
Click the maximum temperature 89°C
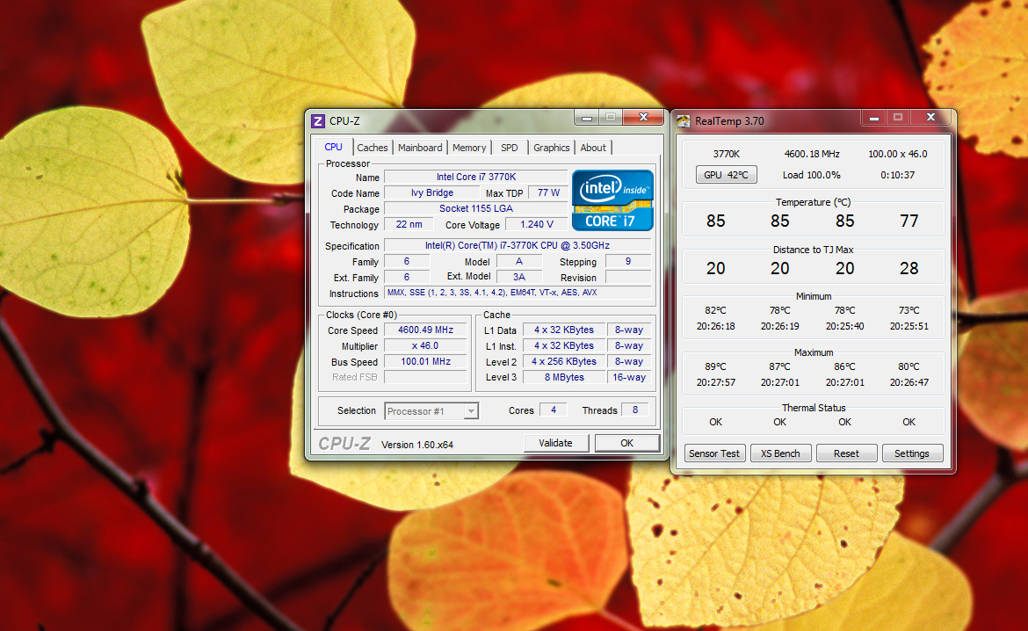(x=715, y=366)
